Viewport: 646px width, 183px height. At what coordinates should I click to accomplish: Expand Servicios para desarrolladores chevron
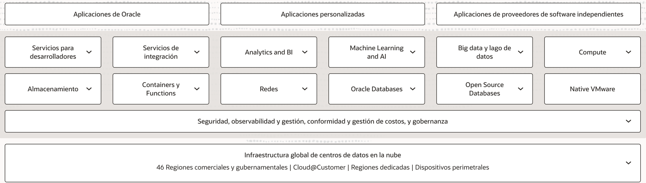click(89, 52)
